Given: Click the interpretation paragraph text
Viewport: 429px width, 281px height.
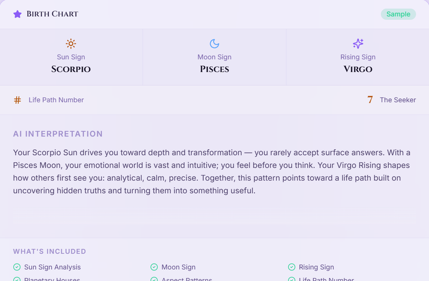Looking at the screenshot, I should click(x=211, y=171).
